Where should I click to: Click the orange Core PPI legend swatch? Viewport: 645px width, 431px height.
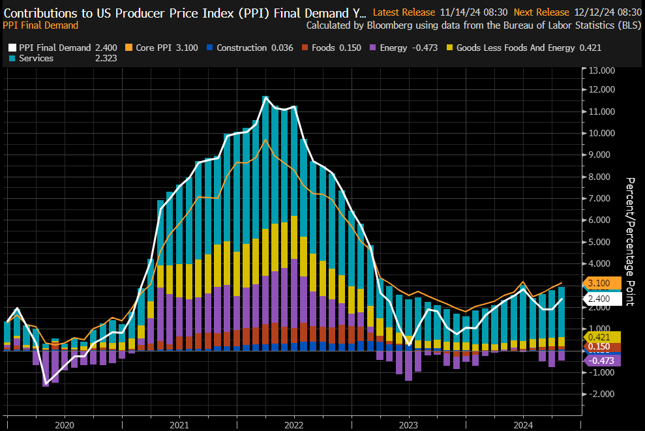point(128,48)
